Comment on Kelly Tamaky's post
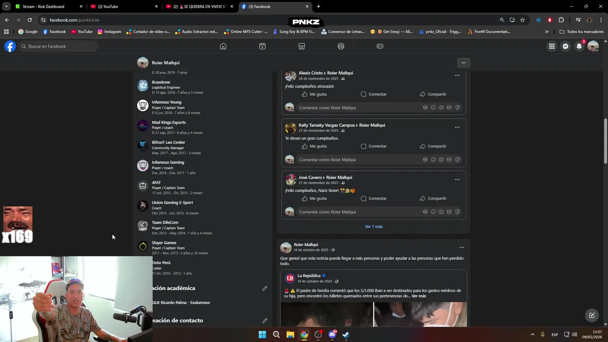 point(373,146)
